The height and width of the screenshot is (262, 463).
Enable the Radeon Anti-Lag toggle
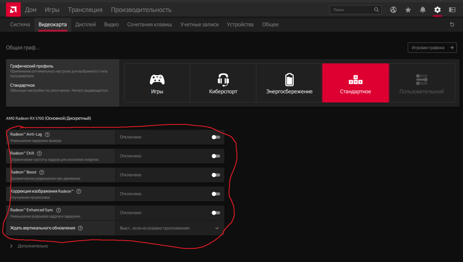(216, 137)
